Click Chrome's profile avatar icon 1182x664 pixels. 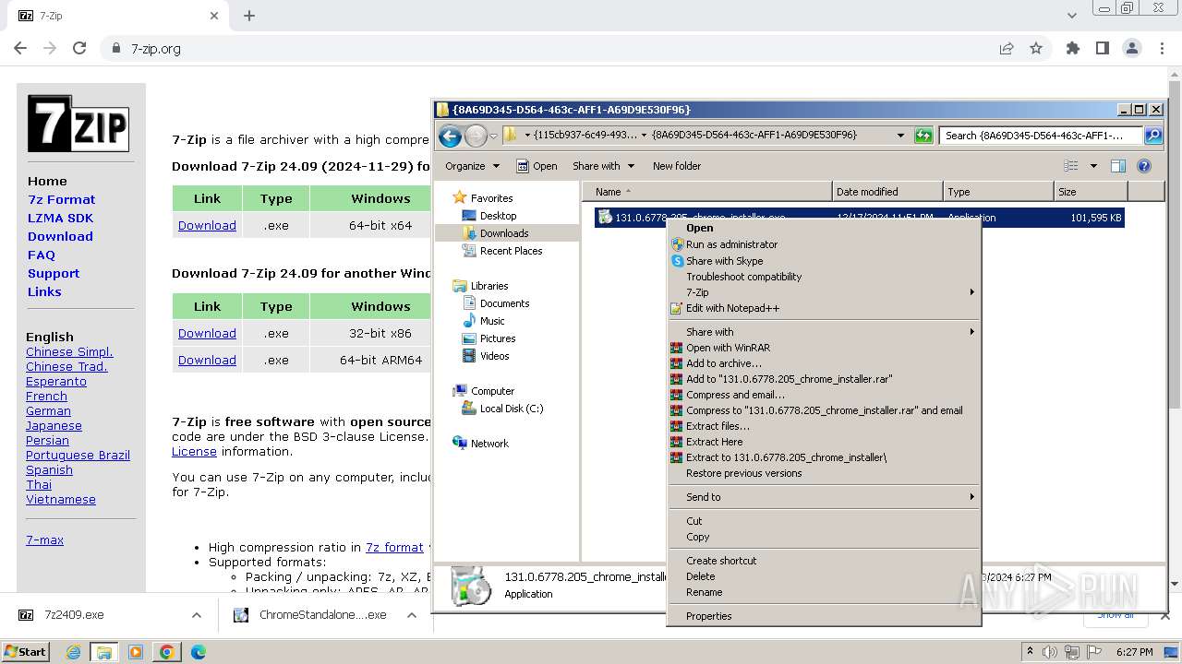[x=1132, y=48]
